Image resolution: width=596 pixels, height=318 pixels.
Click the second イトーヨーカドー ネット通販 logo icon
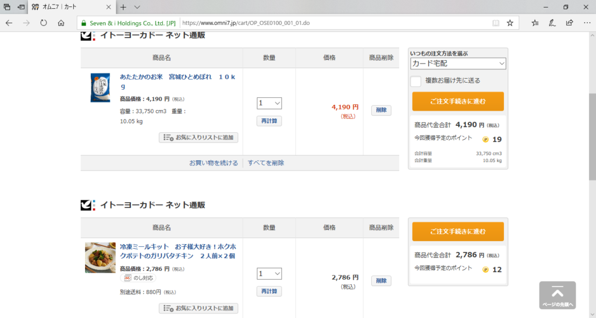pos(88,205)
